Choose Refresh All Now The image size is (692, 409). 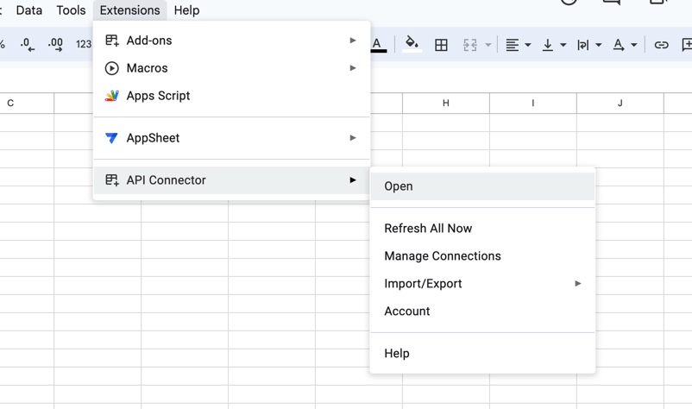483,228
